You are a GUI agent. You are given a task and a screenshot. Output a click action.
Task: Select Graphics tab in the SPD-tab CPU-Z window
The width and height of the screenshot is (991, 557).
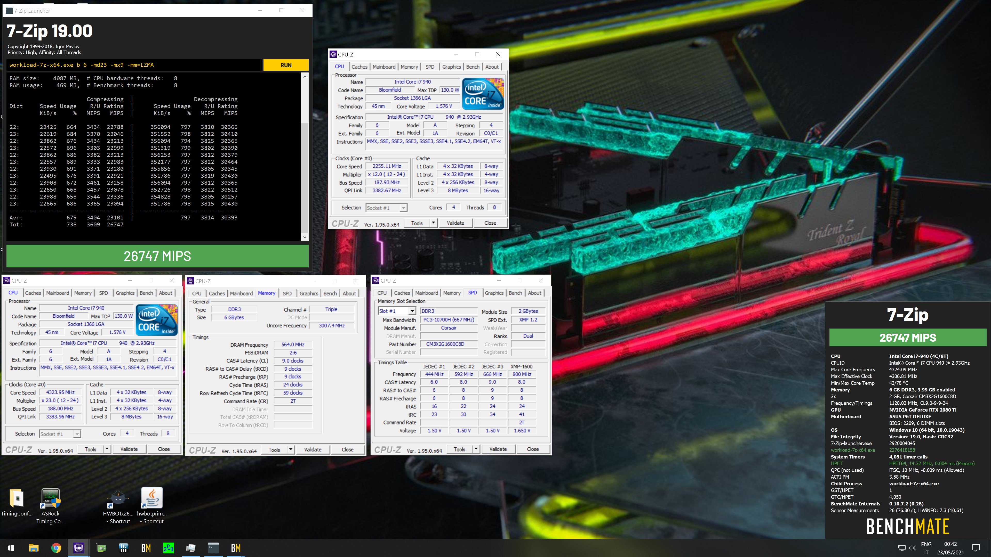pyautogui.click(x=494, y=293)
